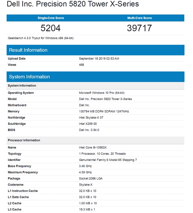Click the Result Information section header
The height and width of the screenshot is (213, 193).
(28, 50)
